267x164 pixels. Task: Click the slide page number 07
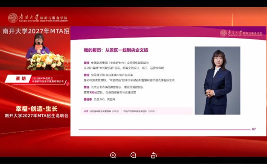(254, 129)
